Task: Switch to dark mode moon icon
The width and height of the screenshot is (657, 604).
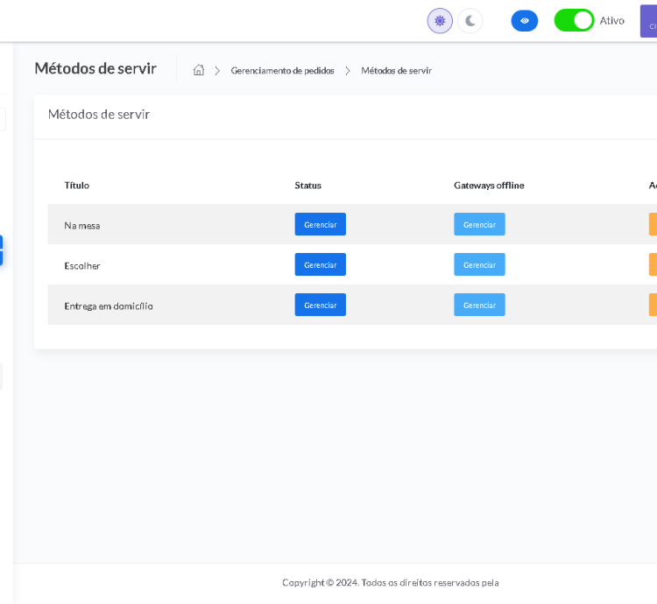Action: [470, 20]
